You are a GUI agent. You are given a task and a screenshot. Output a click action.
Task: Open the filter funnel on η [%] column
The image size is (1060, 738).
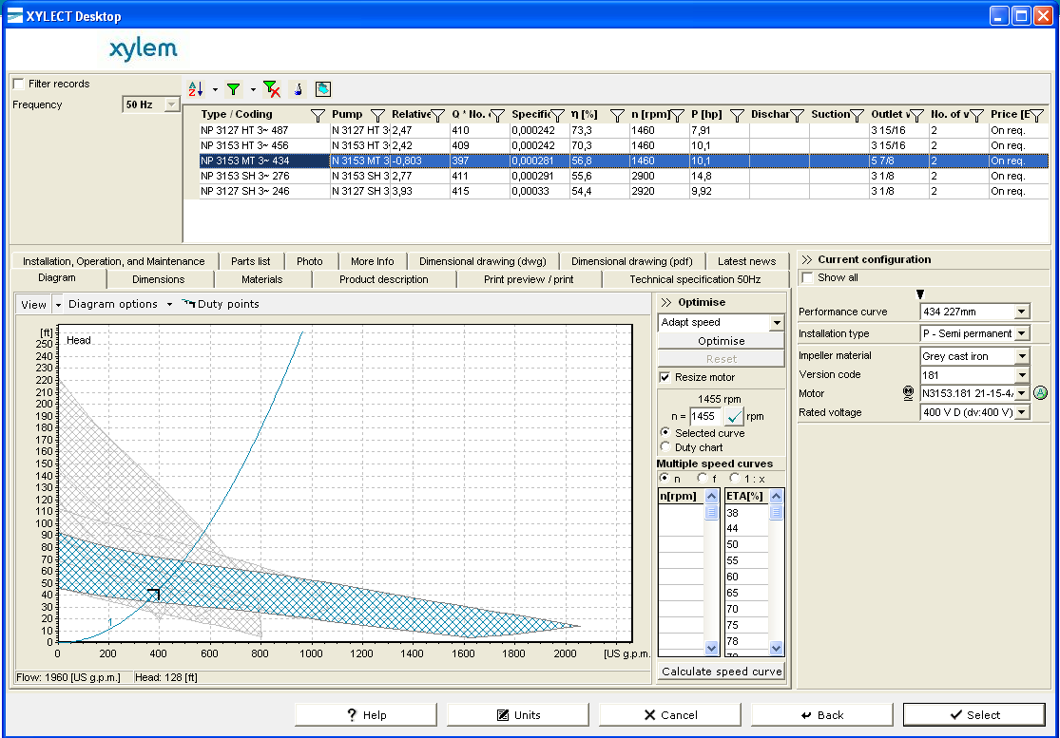point(617,116)
